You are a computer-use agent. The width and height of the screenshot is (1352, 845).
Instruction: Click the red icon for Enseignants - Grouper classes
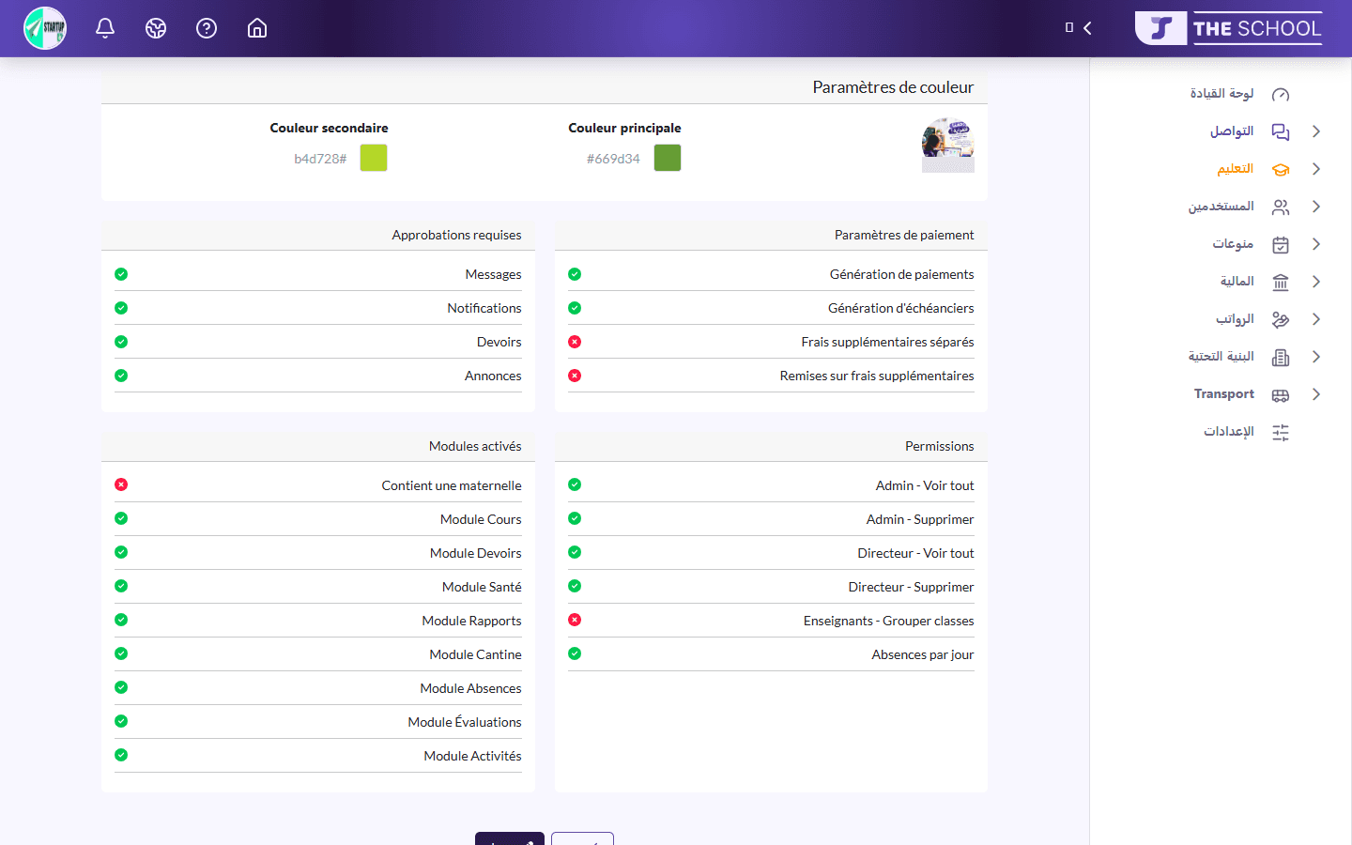[575, 620]
